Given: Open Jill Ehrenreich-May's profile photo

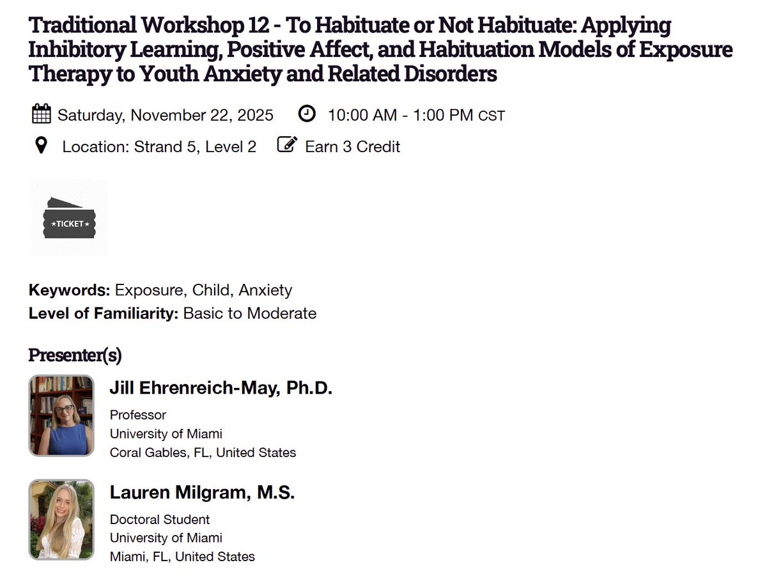Looking at the screenshot, I should (x=61, y=415).
